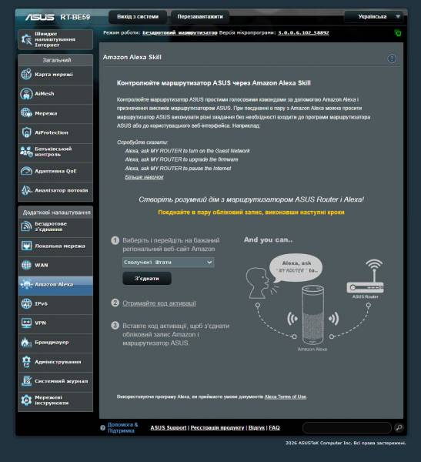The height and width of the screenshot is (462, 421).
Task: Click the З'єднати button
Action: point(147,279)
